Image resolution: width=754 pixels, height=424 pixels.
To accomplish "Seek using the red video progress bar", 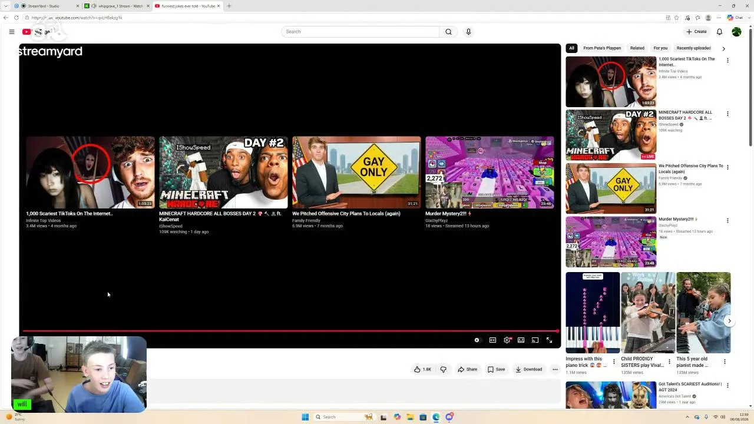I will click(x=290, y=331).
